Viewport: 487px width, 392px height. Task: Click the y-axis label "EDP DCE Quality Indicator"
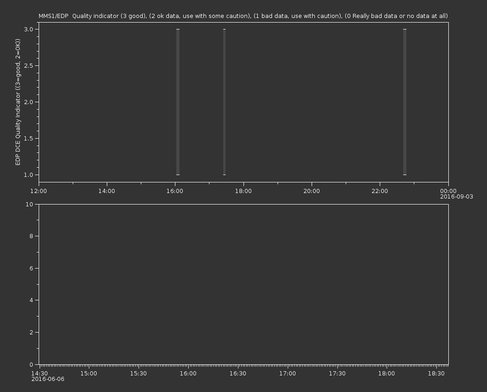(17, 102)
